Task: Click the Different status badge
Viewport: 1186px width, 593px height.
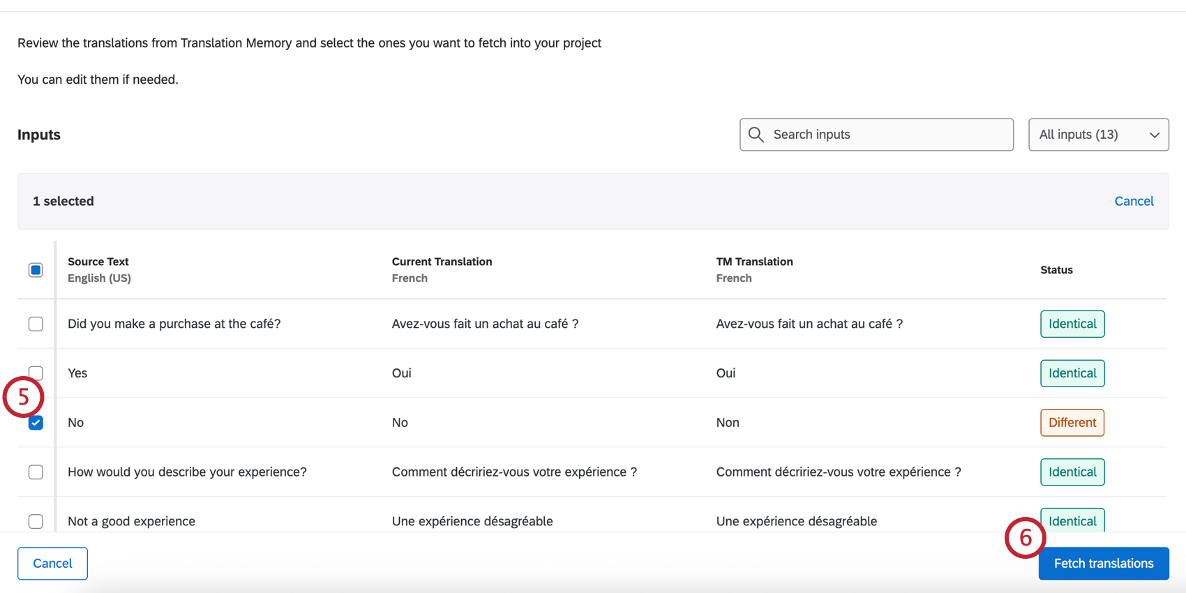Action: pos(1072,423)
